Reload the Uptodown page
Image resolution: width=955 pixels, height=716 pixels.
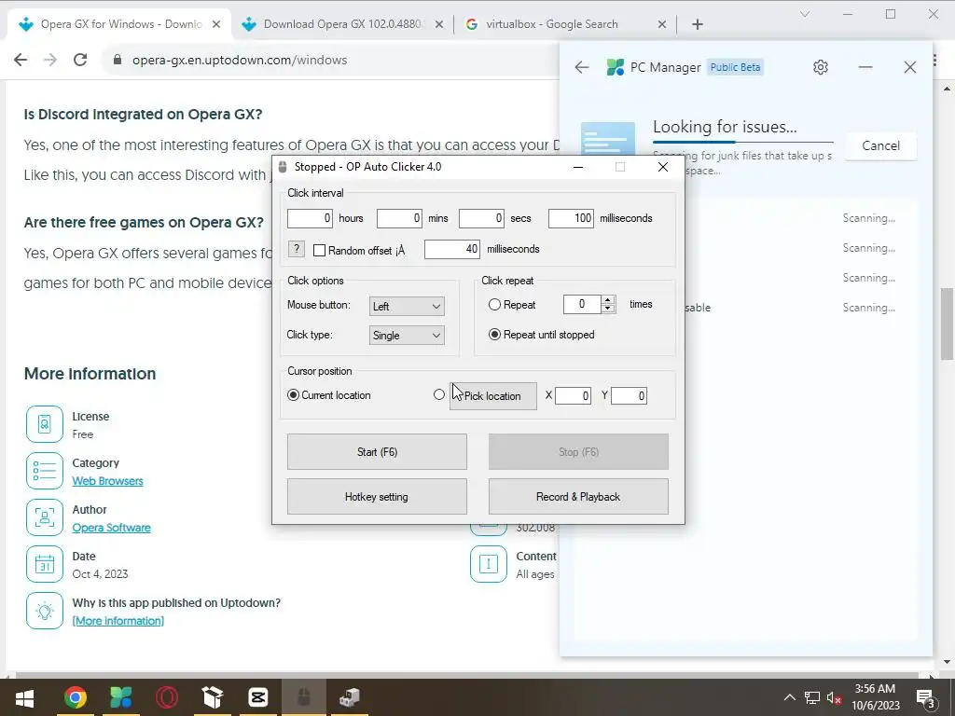pos(80,60)
